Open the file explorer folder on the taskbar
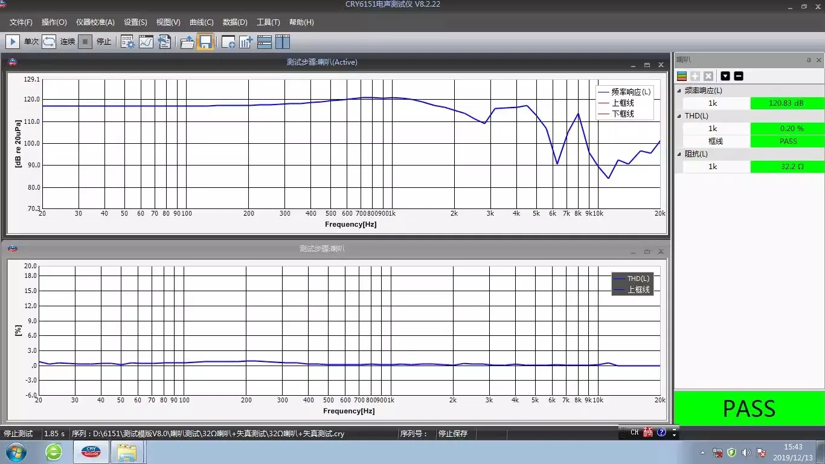 [127, 452]
